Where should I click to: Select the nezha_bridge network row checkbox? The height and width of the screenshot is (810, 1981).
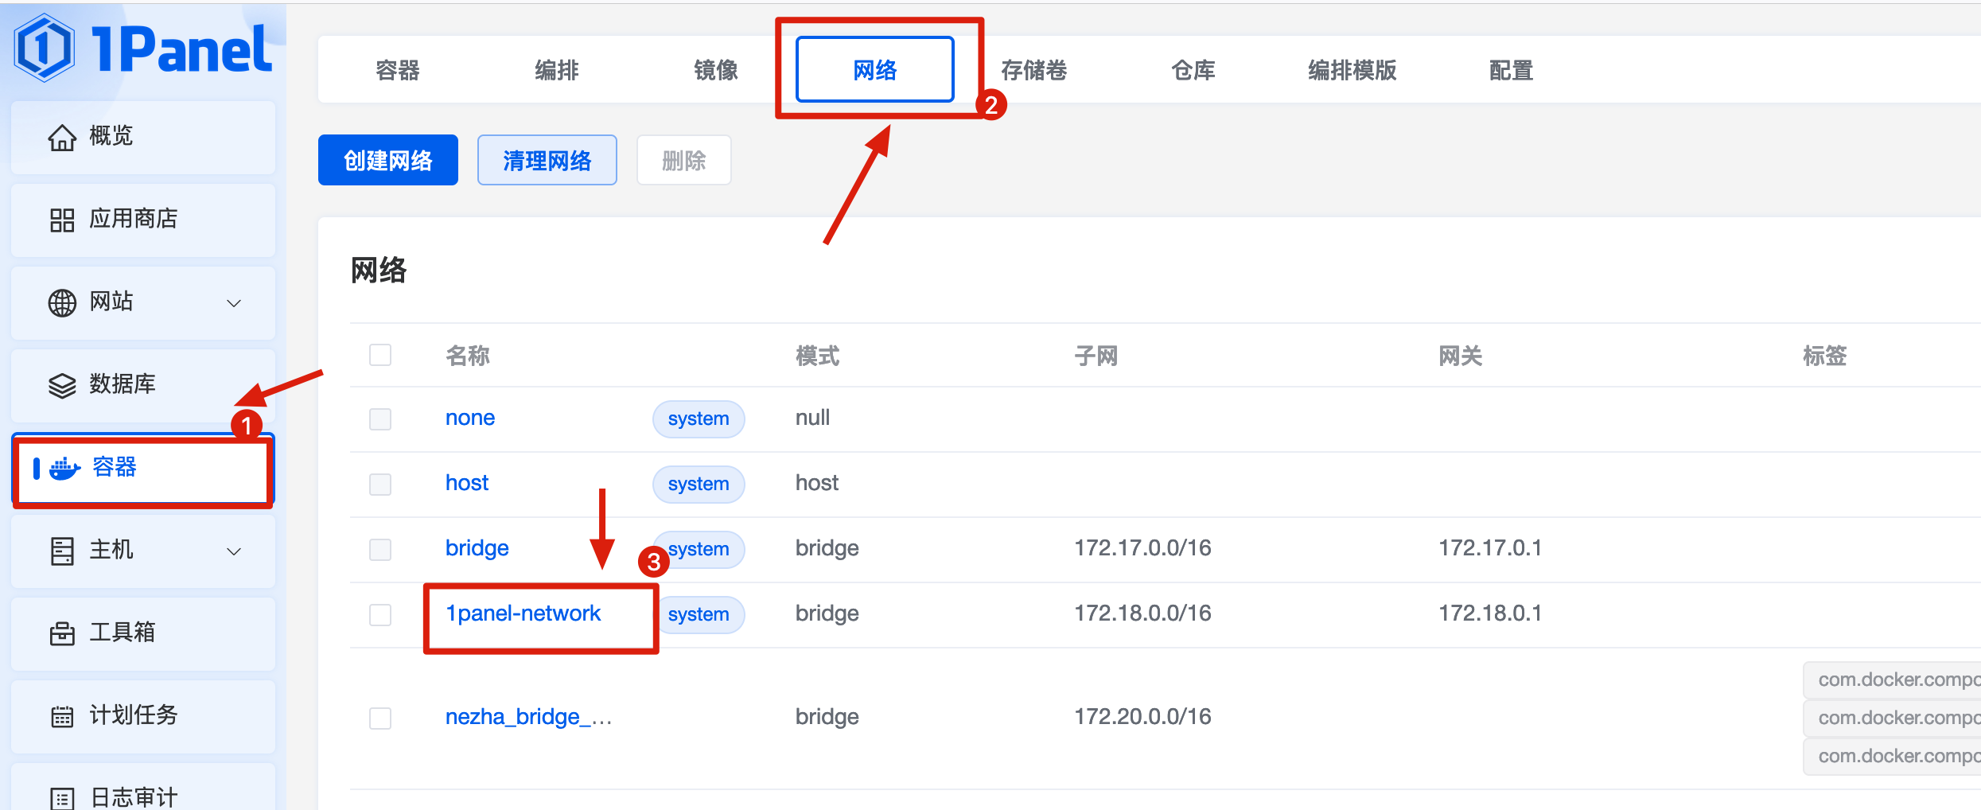click(380, 718)
